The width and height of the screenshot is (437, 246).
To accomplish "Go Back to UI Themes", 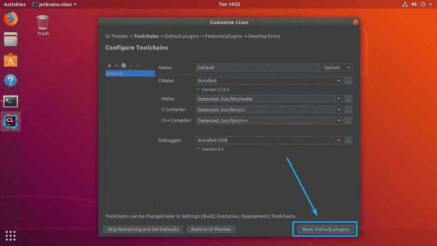I will (x=211, y=229).
